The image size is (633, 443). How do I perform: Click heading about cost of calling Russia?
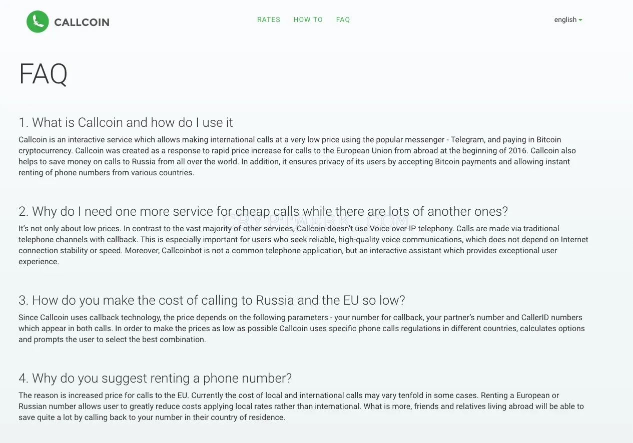[212, 300]
